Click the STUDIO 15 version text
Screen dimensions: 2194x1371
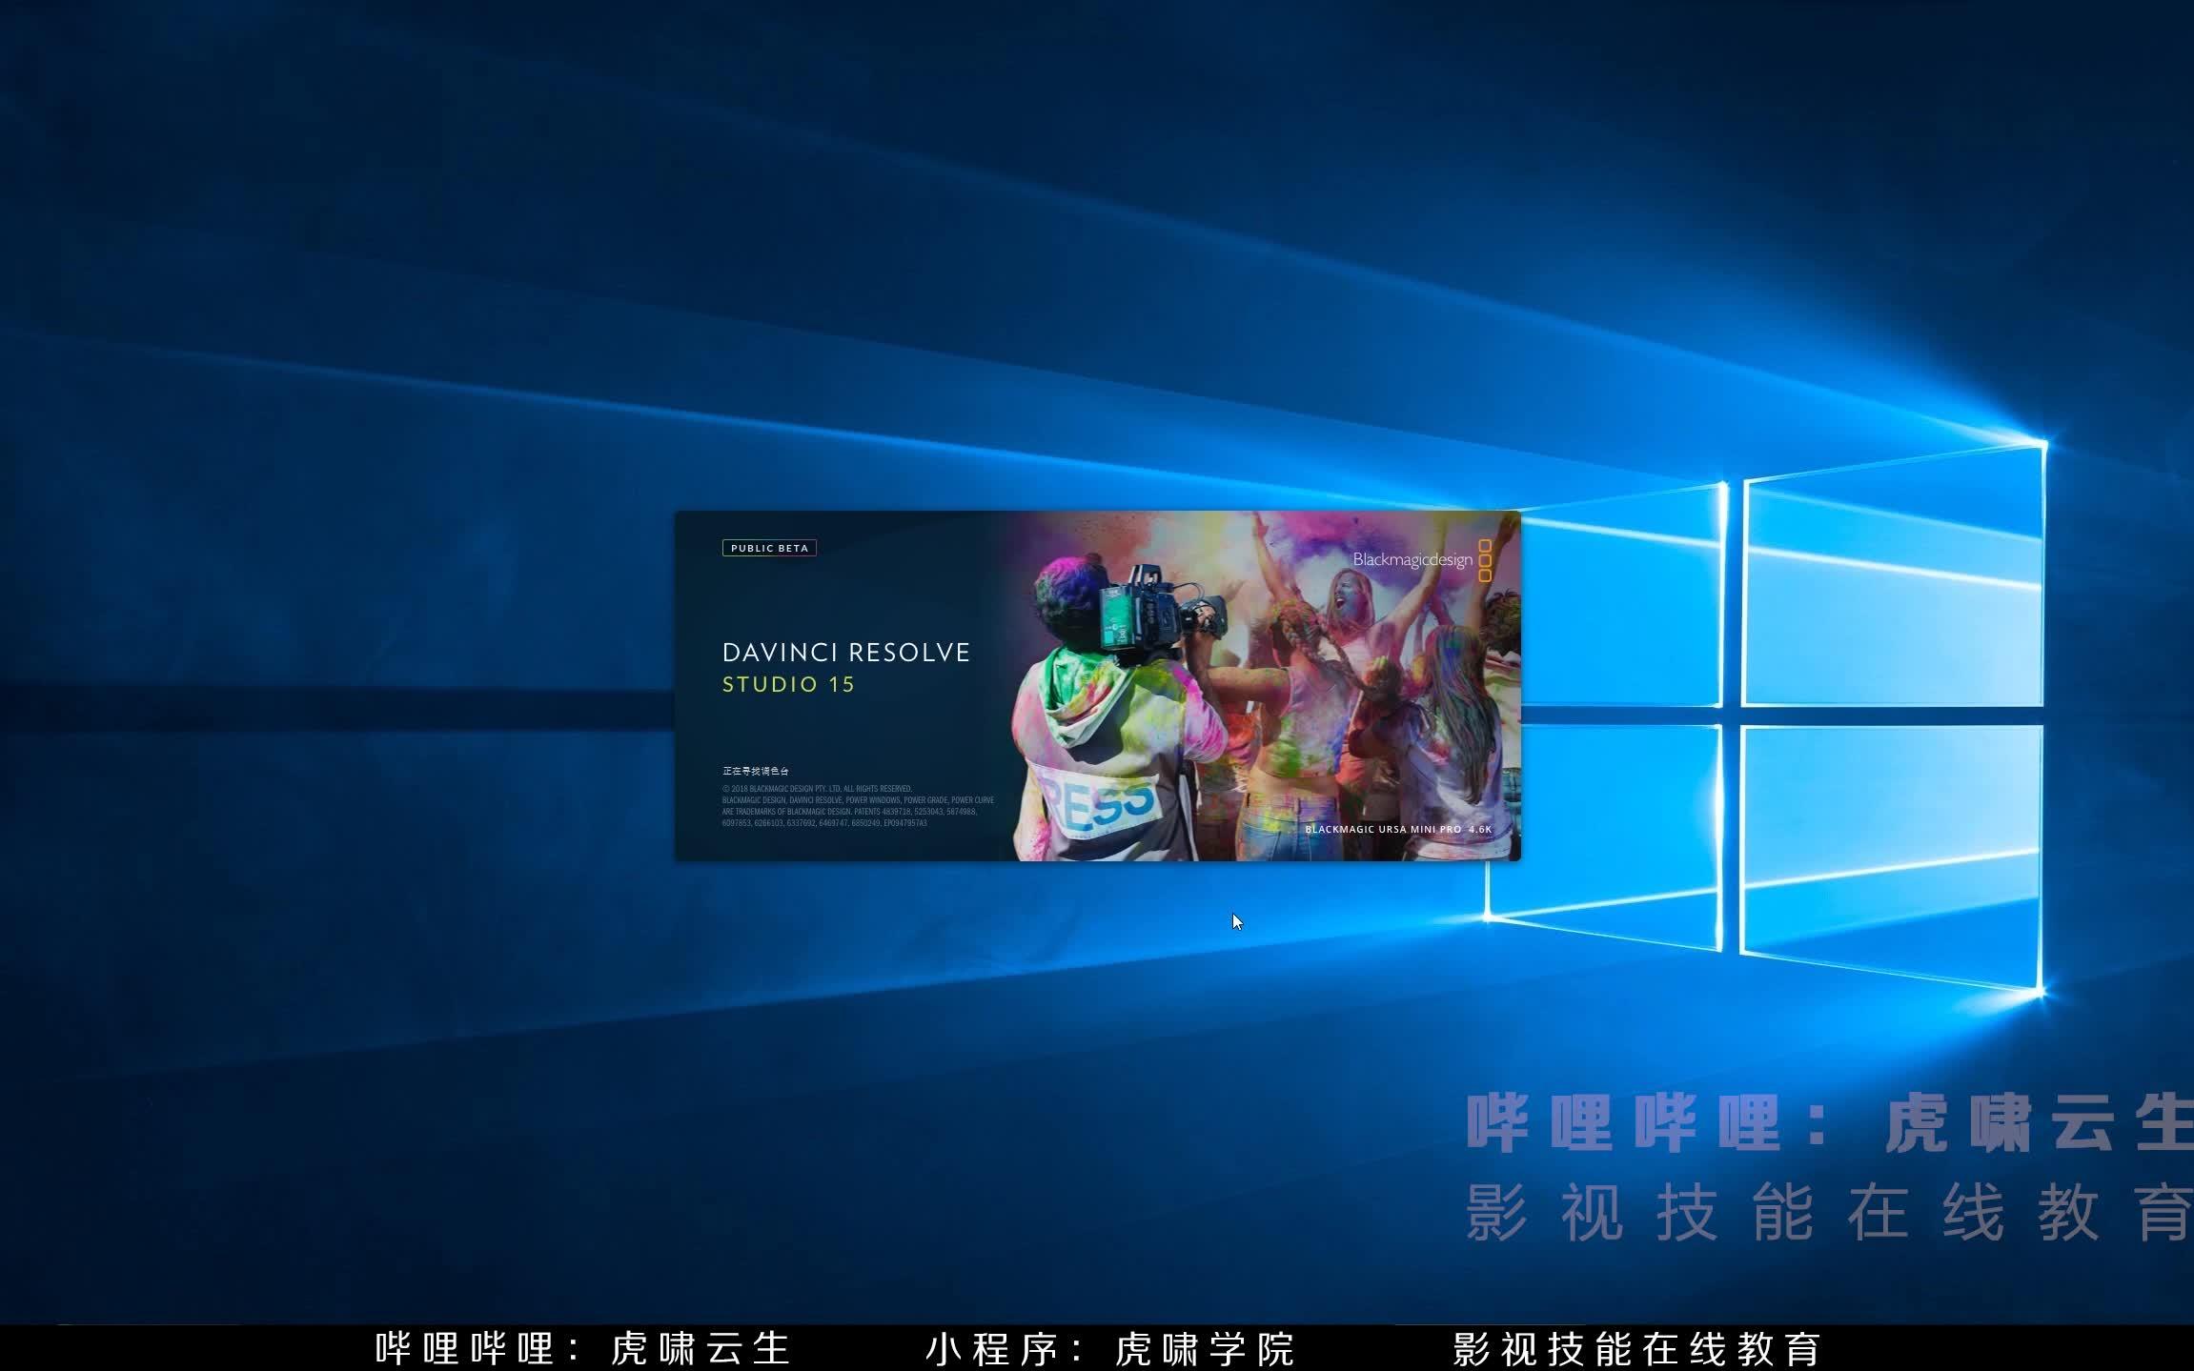[x=789, y=684]
